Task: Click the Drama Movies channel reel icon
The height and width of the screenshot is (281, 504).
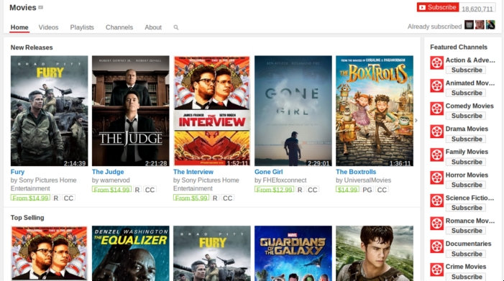Action: [x=437, y=132]
